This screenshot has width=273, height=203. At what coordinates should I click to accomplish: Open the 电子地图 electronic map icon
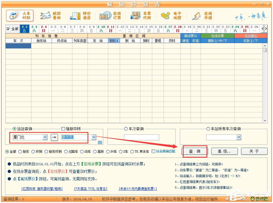[171, 16]
